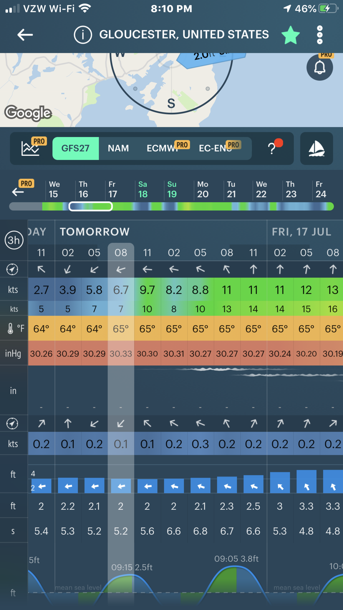Tap the Google logo on the map
The image size is (343, 610).
click(x=28, y=113)
